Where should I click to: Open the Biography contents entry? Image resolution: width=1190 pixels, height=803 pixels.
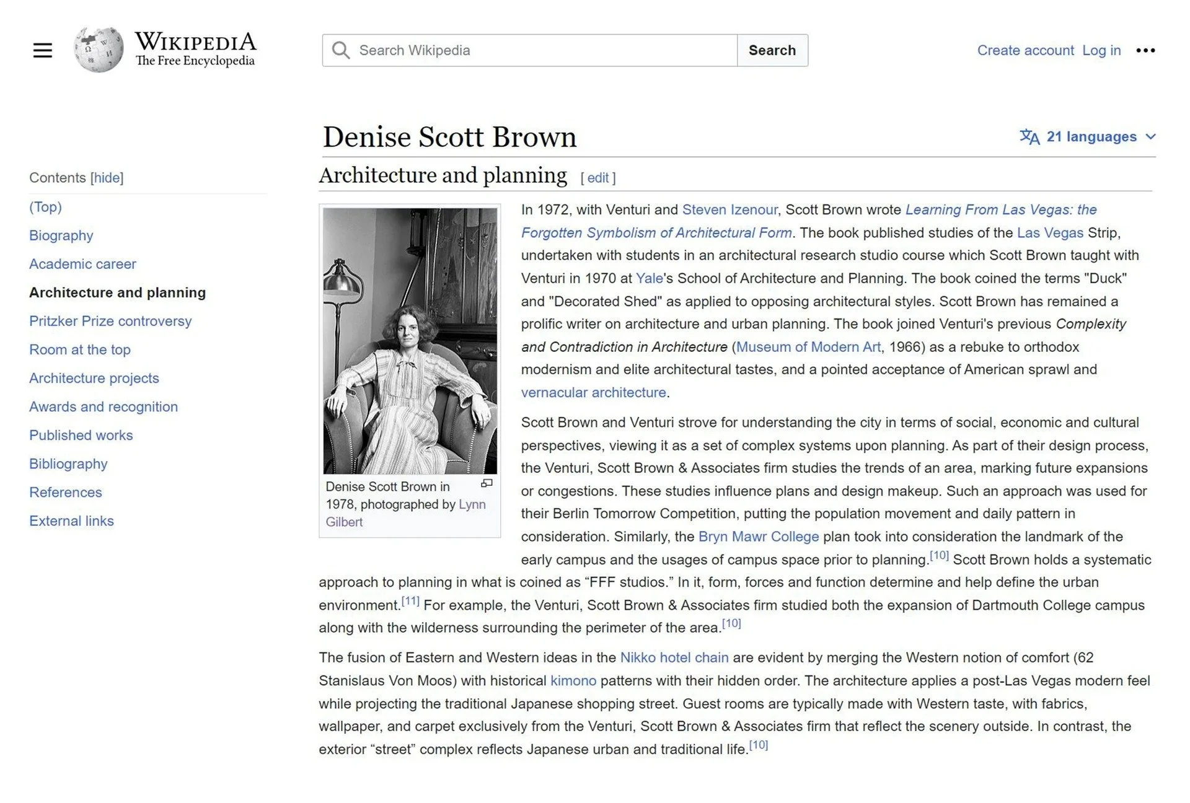61,235
